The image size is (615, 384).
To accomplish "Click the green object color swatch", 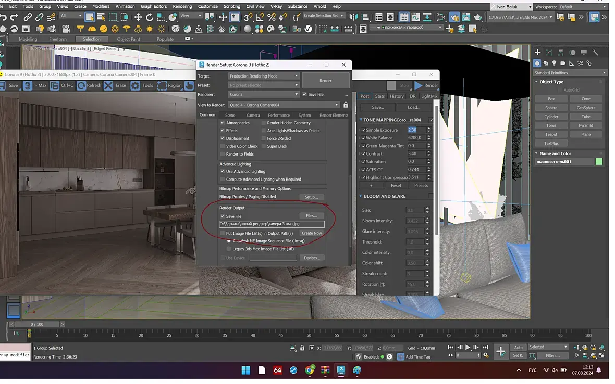I will (599, 162).
